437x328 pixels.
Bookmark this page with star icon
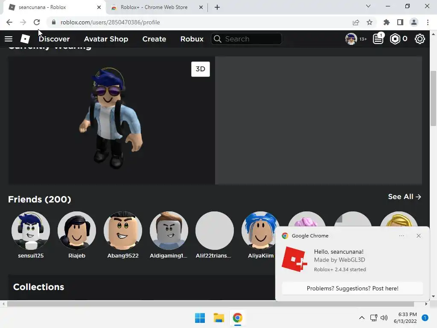(x=370, y=22)
